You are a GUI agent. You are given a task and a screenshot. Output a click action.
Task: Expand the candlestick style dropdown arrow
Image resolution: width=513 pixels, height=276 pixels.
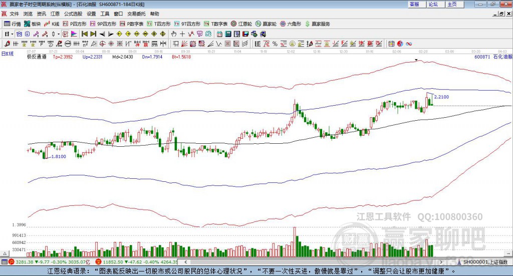click(59, 34)
